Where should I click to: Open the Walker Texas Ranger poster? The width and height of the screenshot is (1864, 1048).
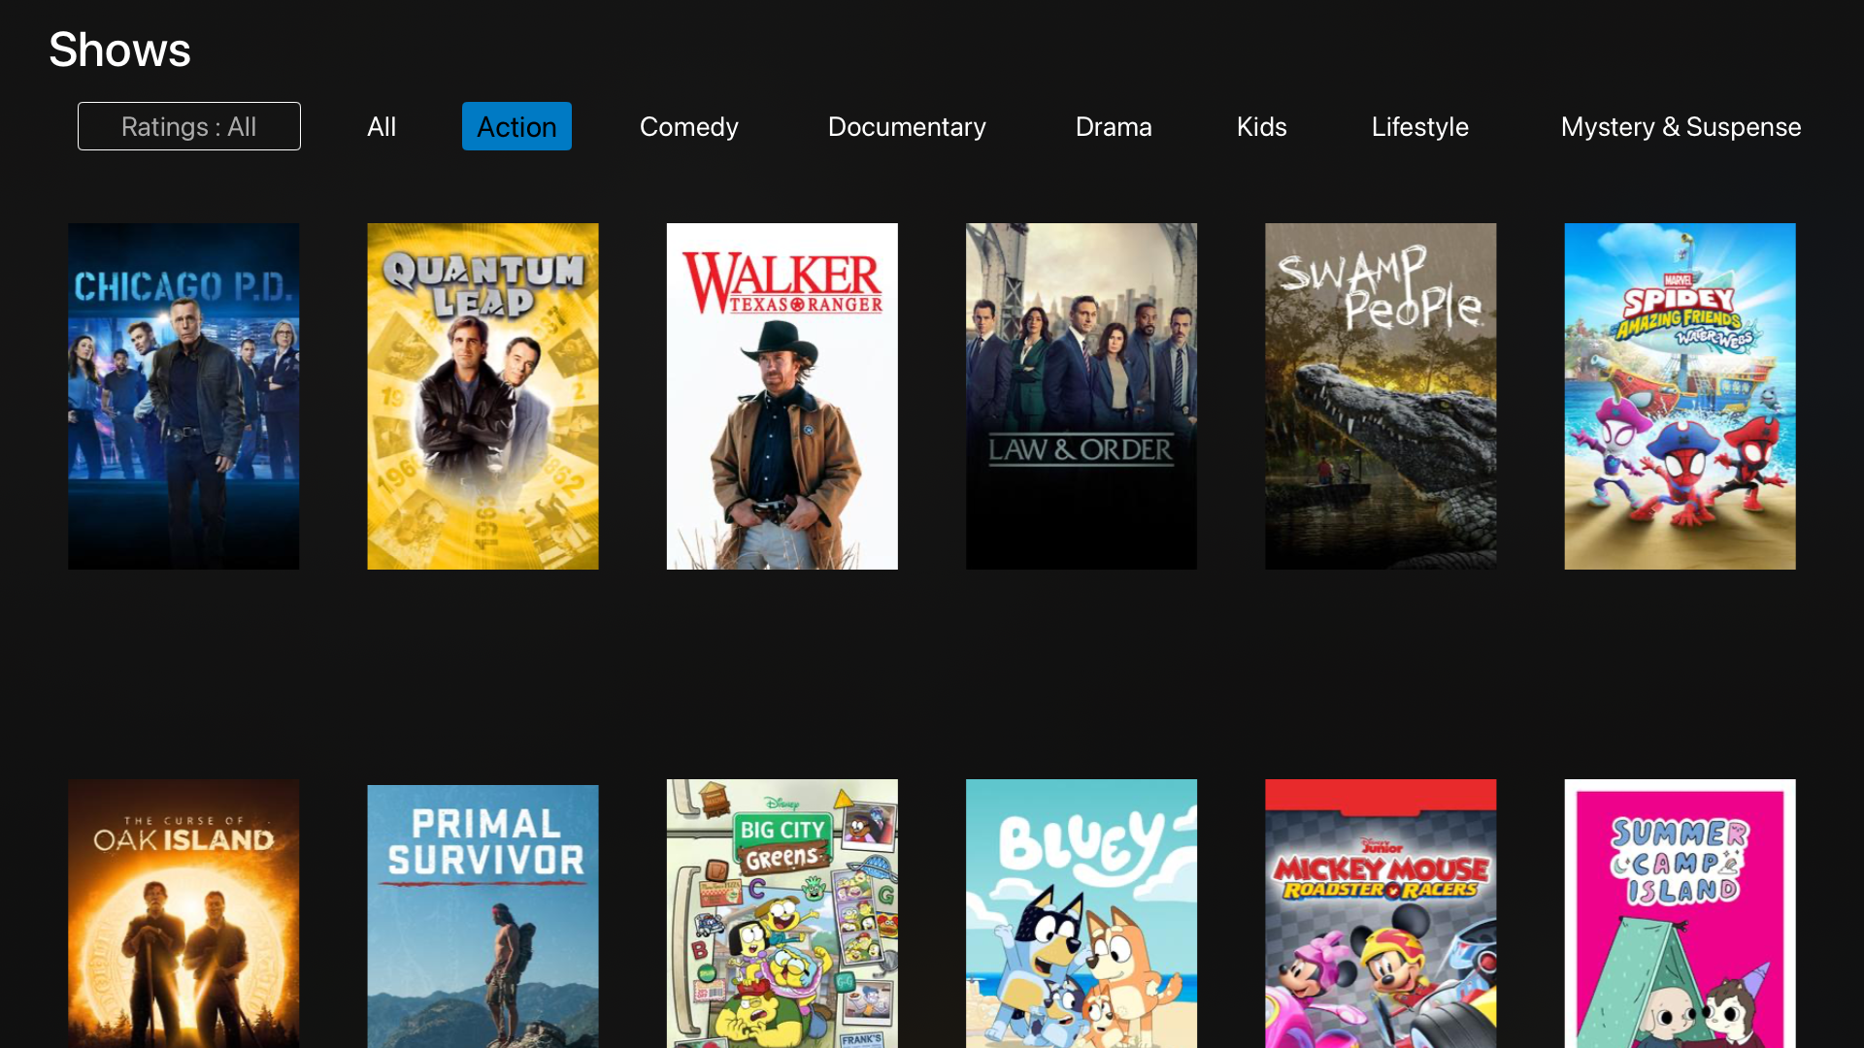[782, 396]
